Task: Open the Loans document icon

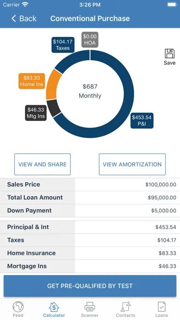Action: [x=162, y=307]
